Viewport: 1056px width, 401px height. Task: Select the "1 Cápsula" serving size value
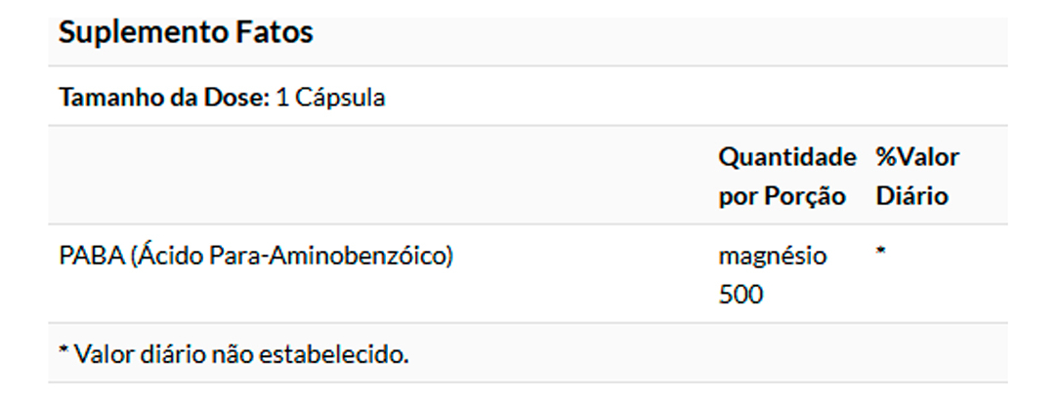coord(330,99)
